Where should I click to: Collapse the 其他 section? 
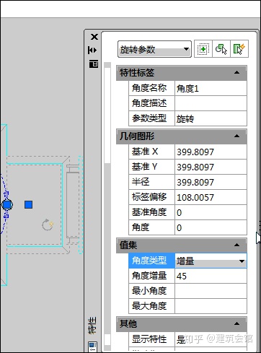[x=236, y=323]
